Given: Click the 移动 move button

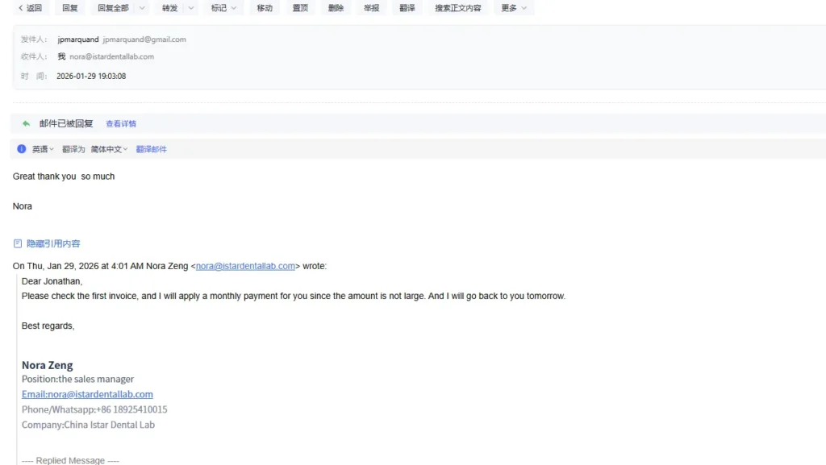Looking at the screenshot, I should [x=265, y=8].
